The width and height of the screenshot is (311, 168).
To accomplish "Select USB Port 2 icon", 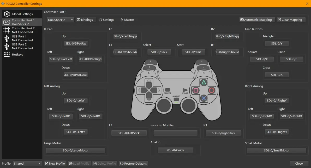I will point(7,46).
